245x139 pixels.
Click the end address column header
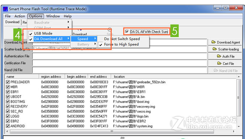[x=99, y=77]
